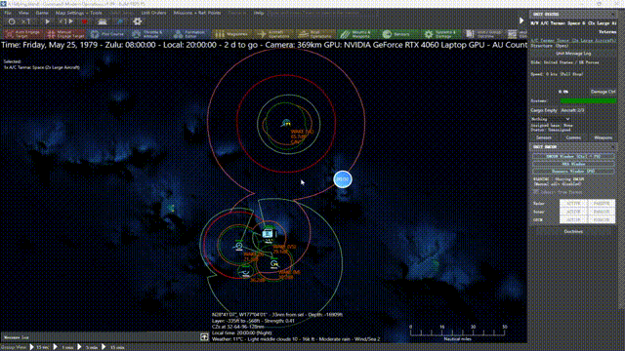Click the Doctrines button

pos(573,231)
